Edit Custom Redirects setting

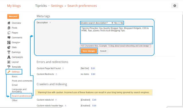(93, 74)
